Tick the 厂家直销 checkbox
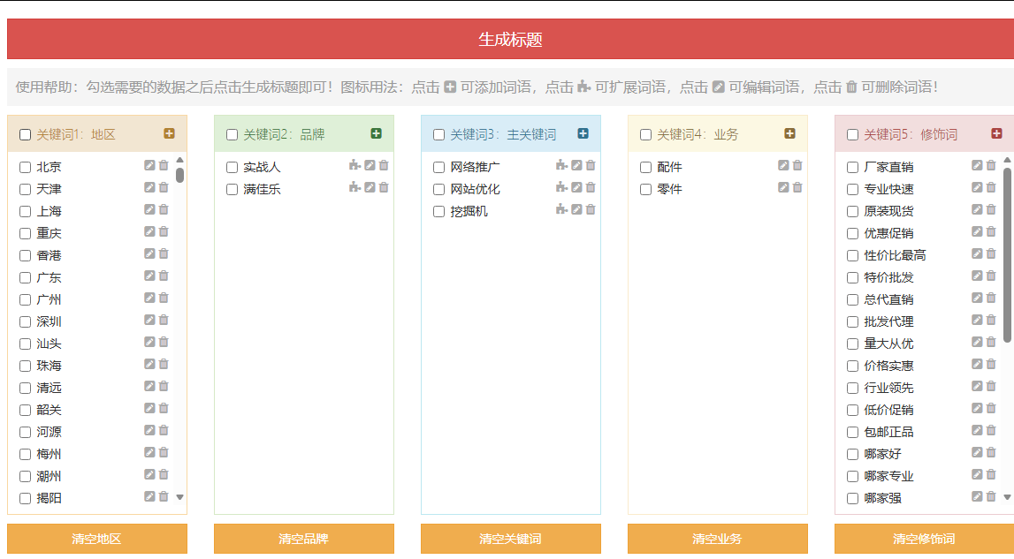Image resolution: width=1014 pixels, height=559 pixels. click(852, 167)
